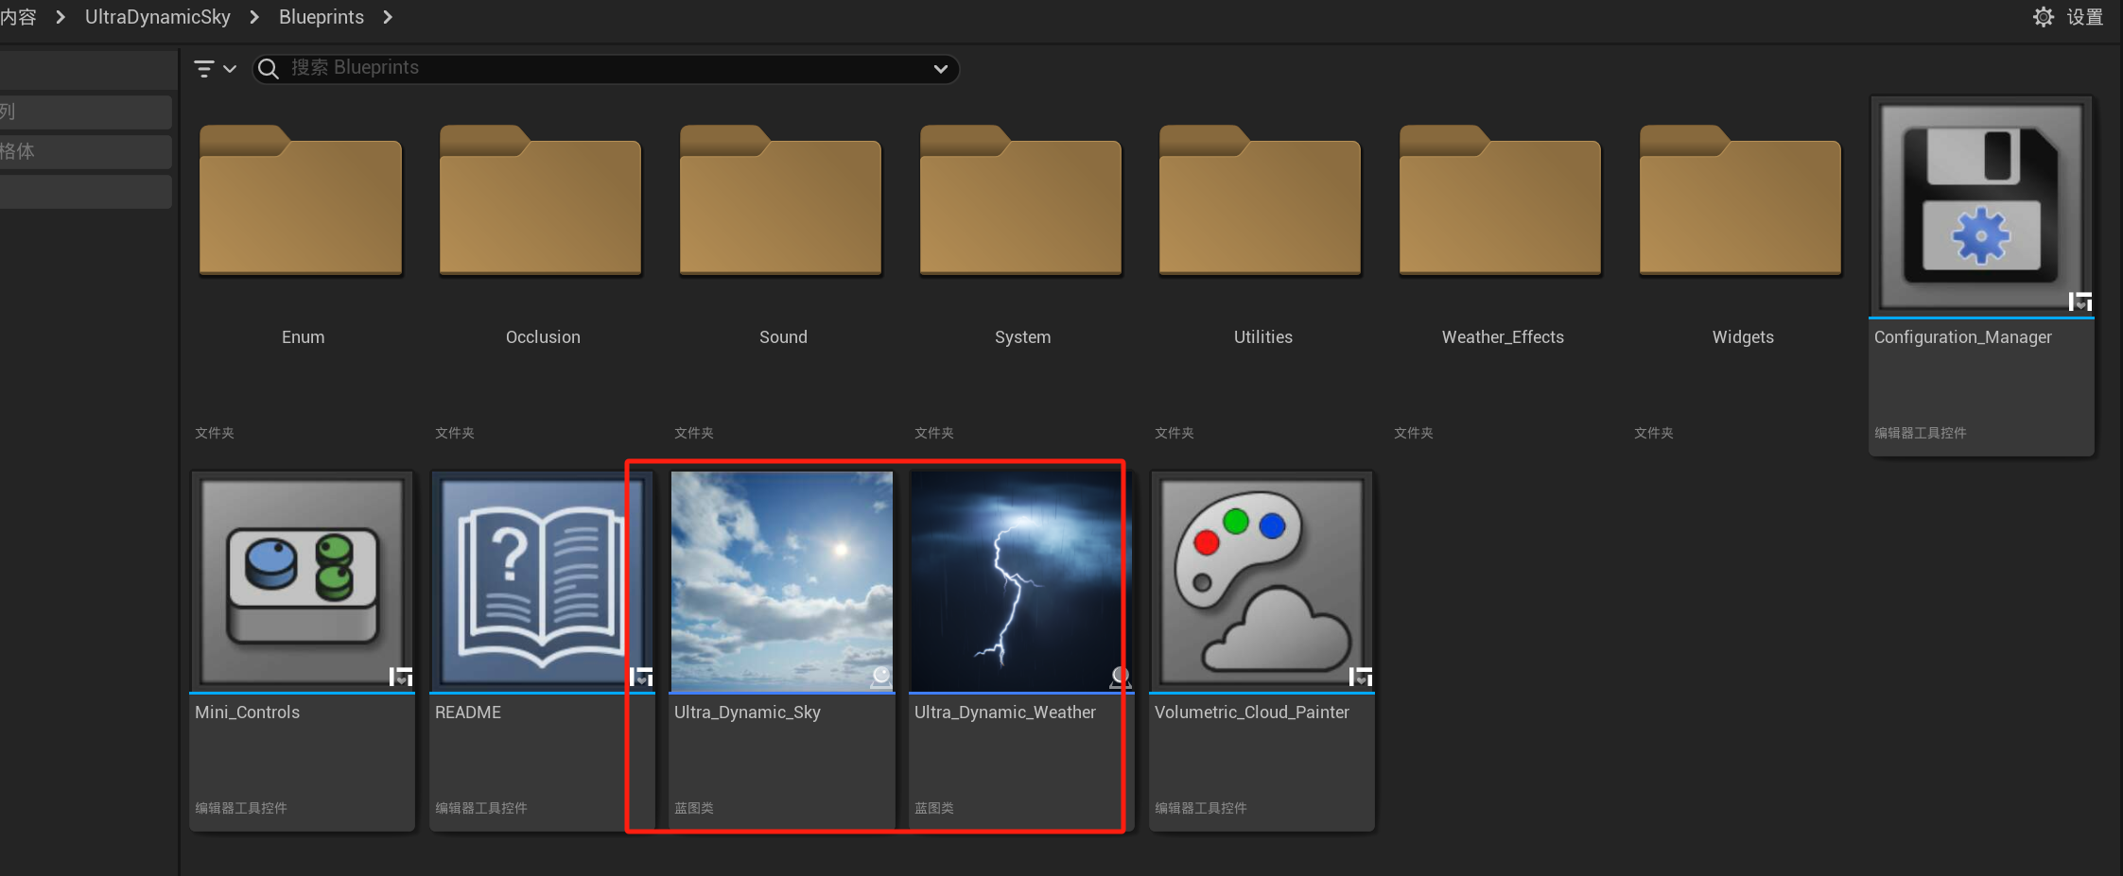The height and width of the screenshot is (876, 2123).
Task: Open the 设置 settings gear
Action: point(2044,17)
